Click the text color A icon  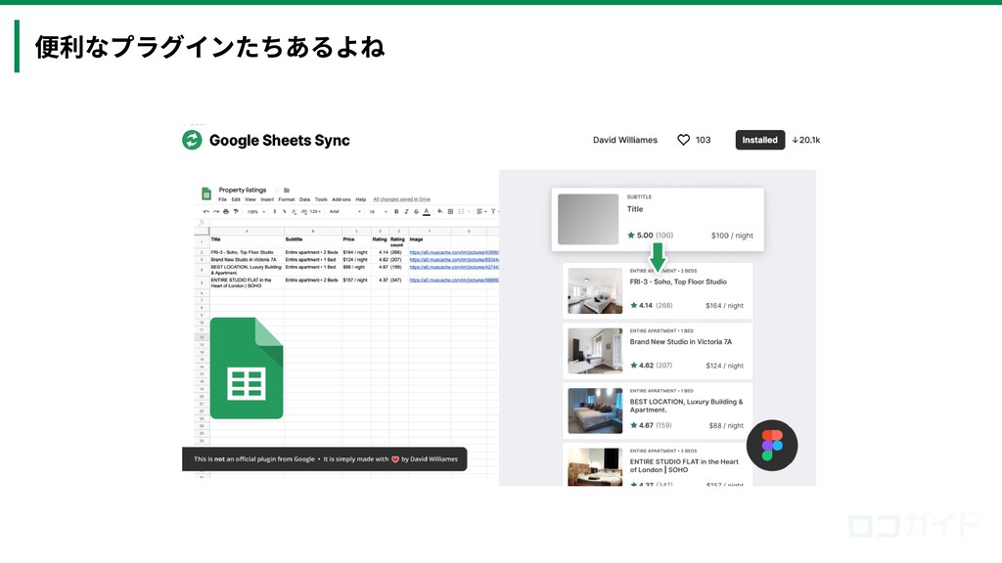coord(427,212)
